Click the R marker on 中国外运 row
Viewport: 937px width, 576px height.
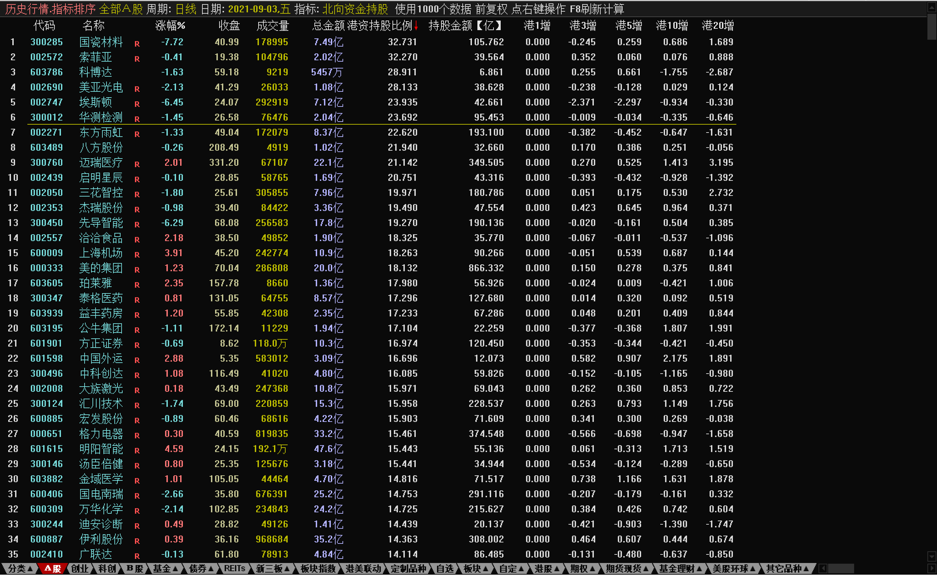point(137,360)
